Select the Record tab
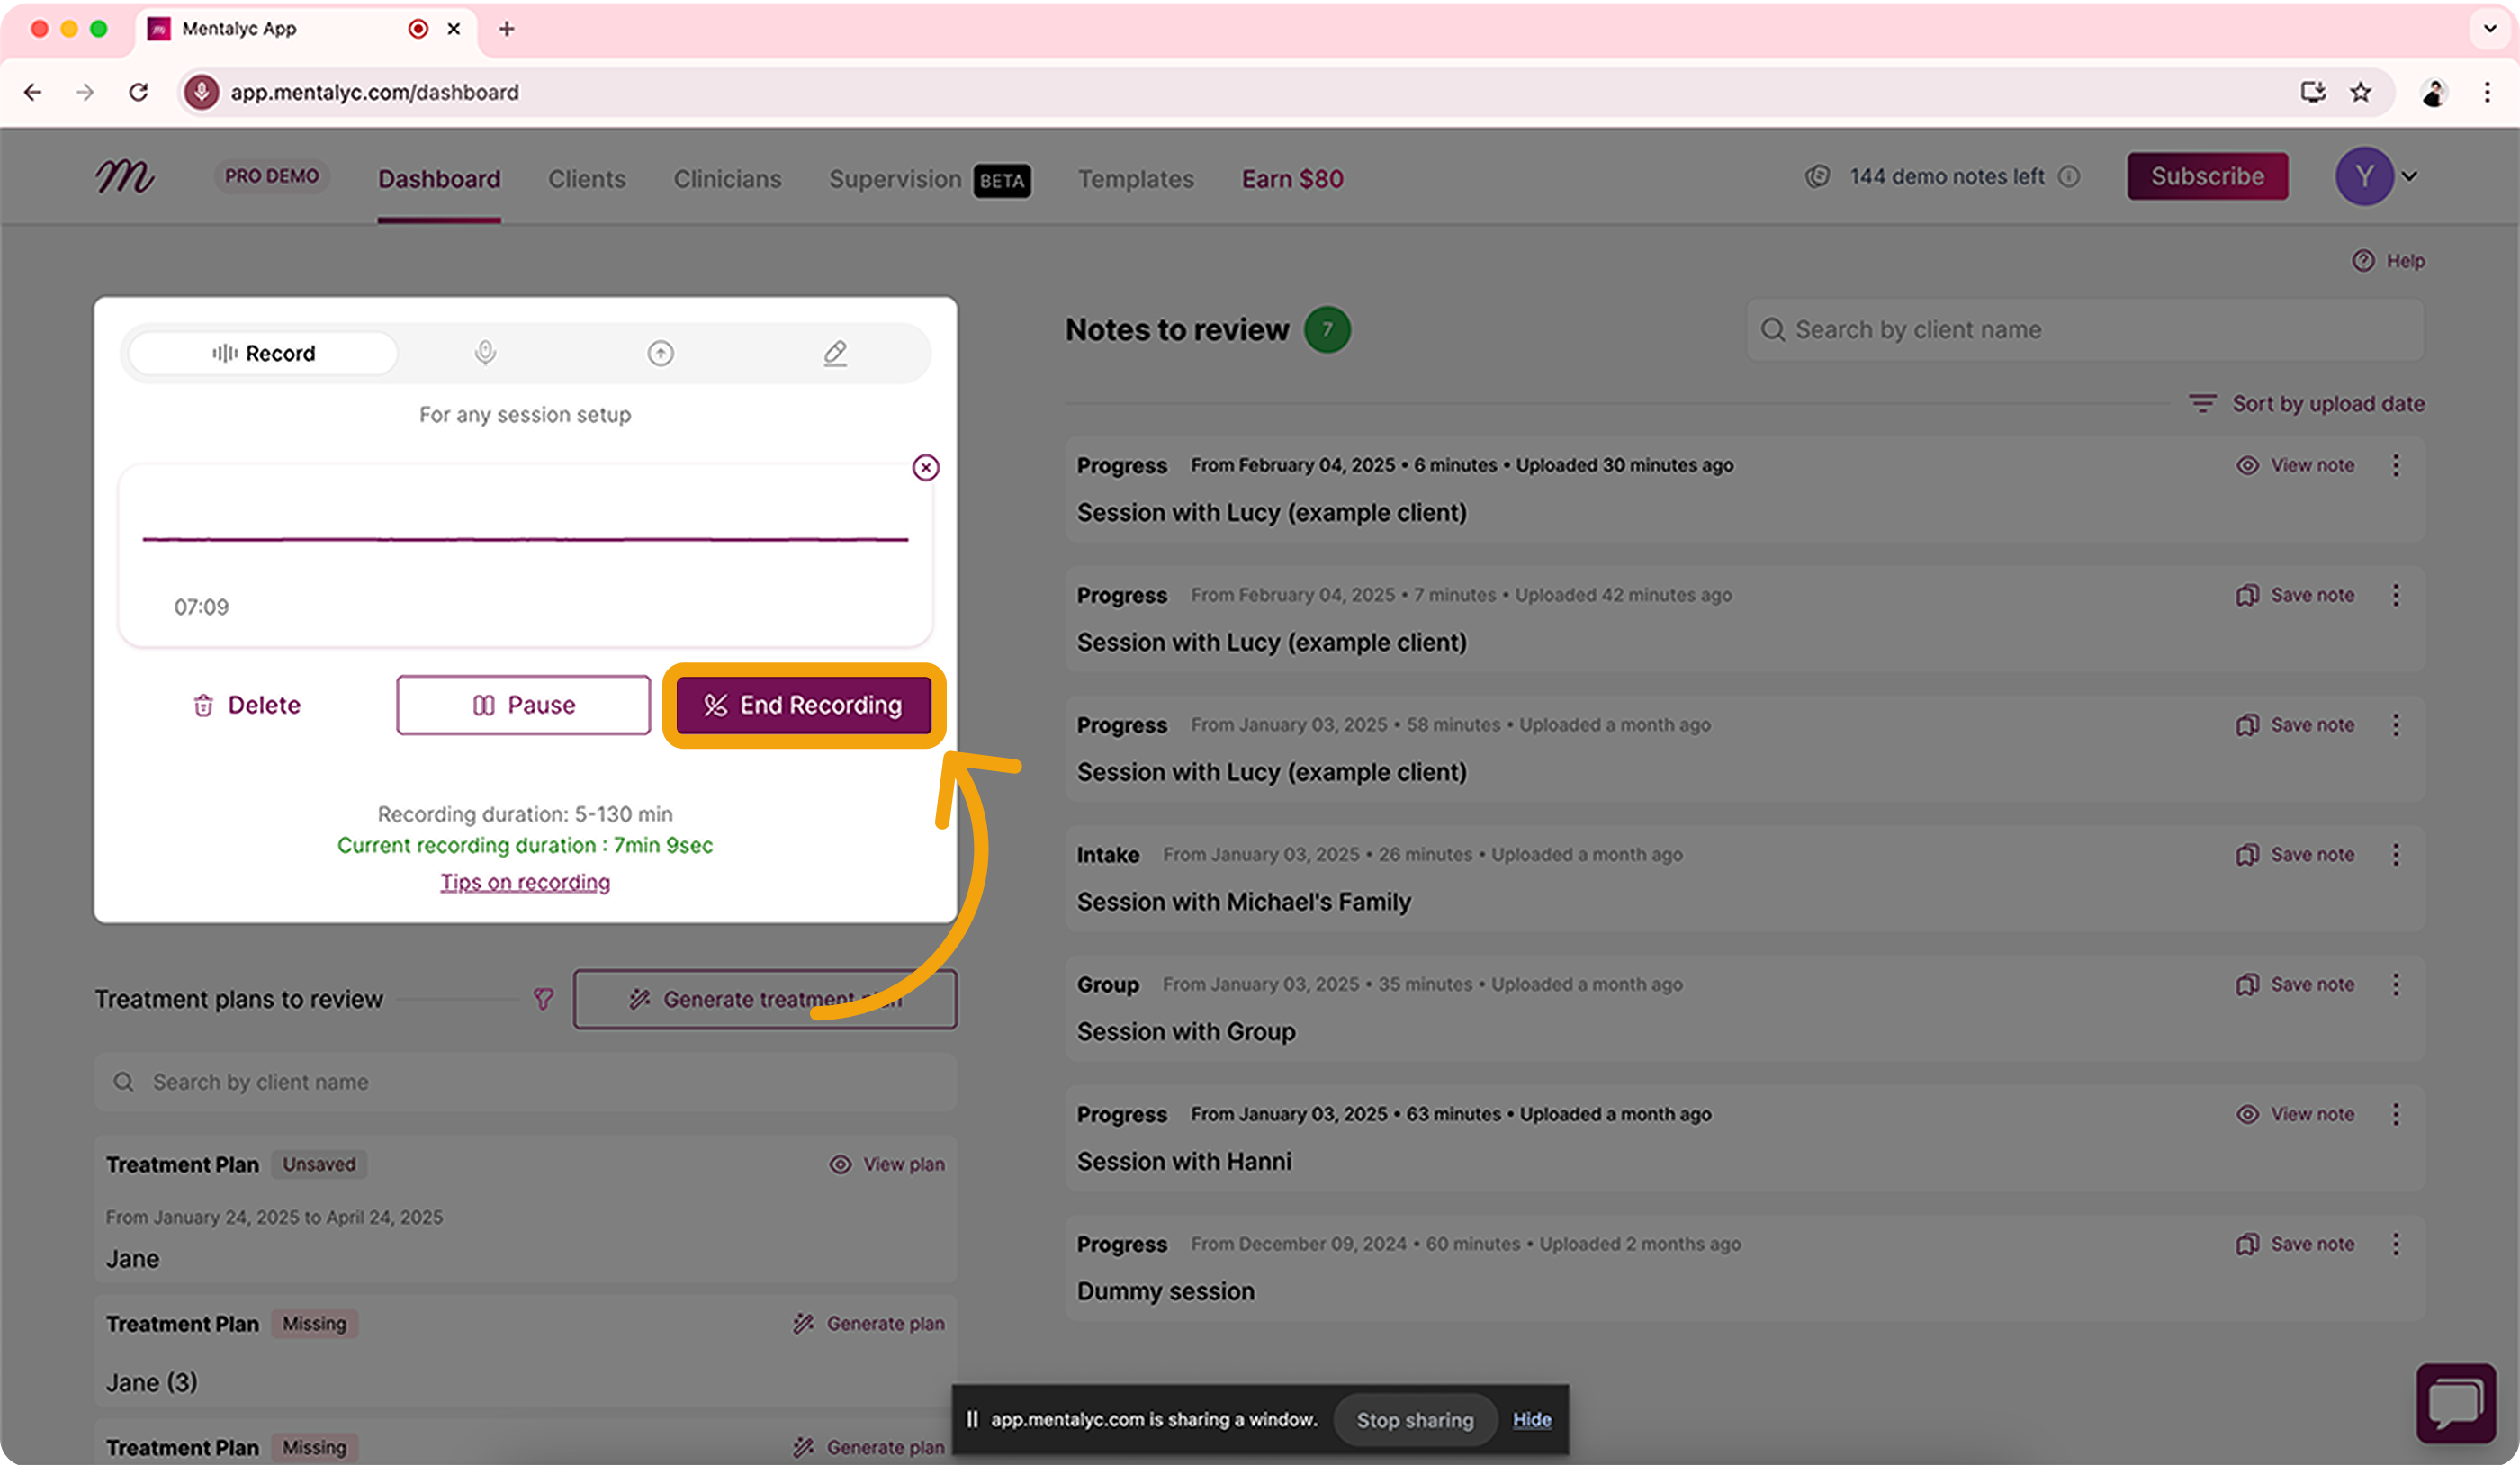Screen dimensions: 2520x1465 click(264, 353)
